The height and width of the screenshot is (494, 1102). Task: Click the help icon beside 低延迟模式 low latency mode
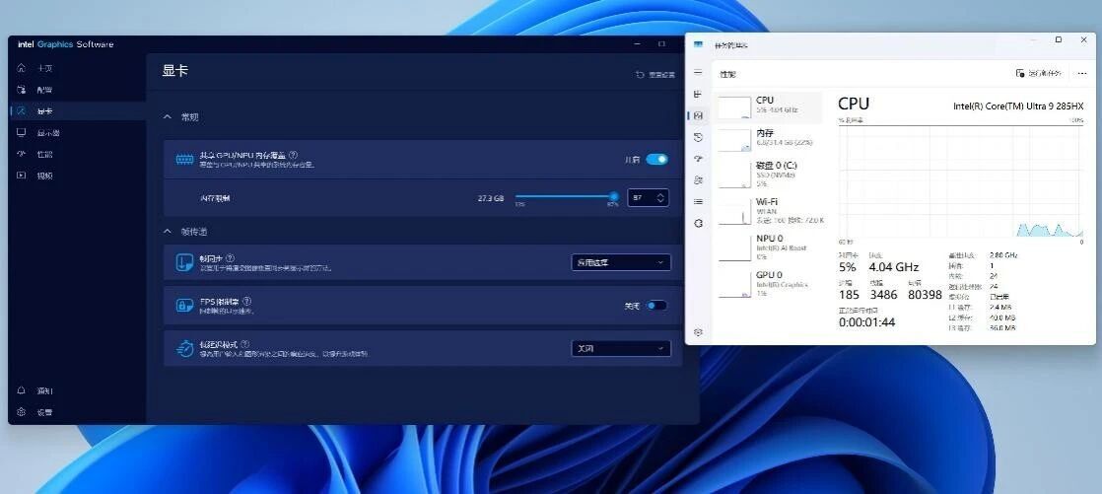click(245, 344)
